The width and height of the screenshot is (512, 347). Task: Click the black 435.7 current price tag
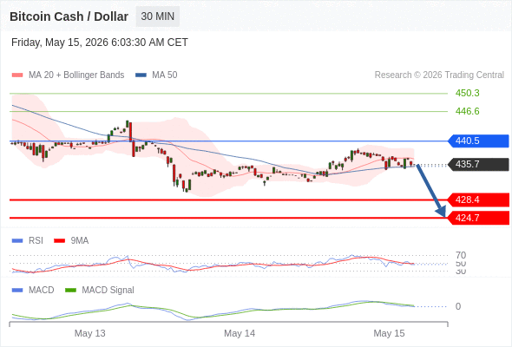(478, 164)
